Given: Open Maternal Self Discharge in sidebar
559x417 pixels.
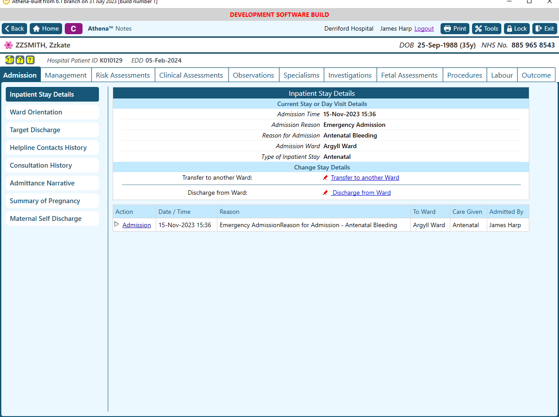Looking at the screenshot, I should (x=52, y=218).
